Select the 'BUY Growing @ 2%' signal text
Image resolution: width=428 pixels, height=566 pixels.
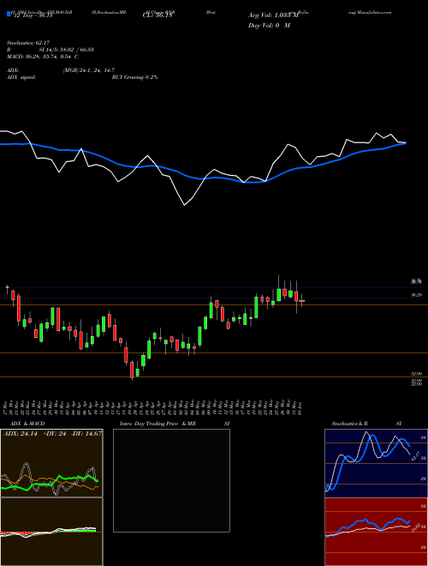tap(134, 77)
